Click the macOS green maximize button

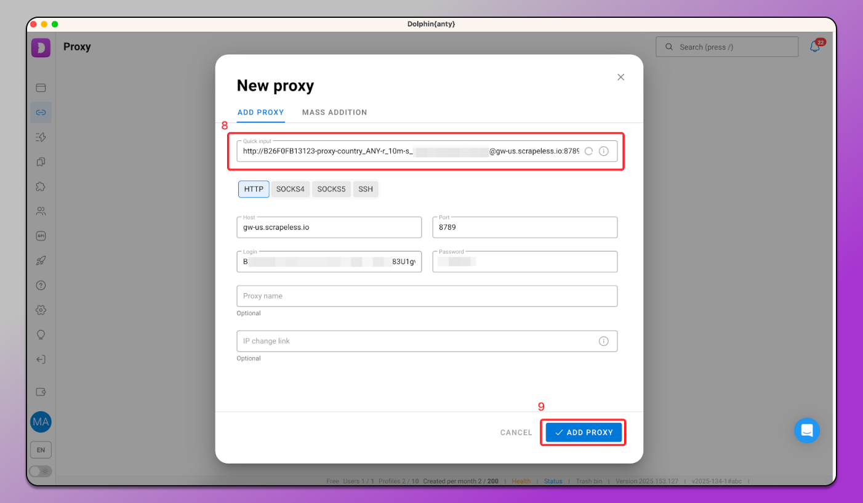(55, 24)
